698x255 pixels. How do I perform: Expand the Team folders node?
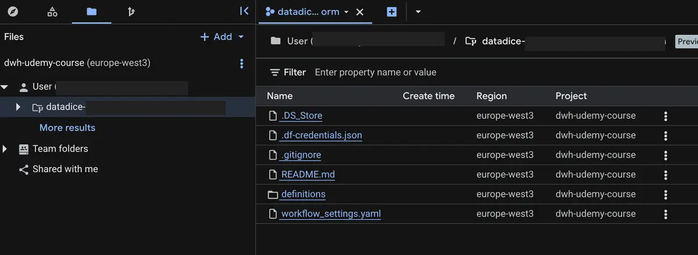[x=5, y=149]
